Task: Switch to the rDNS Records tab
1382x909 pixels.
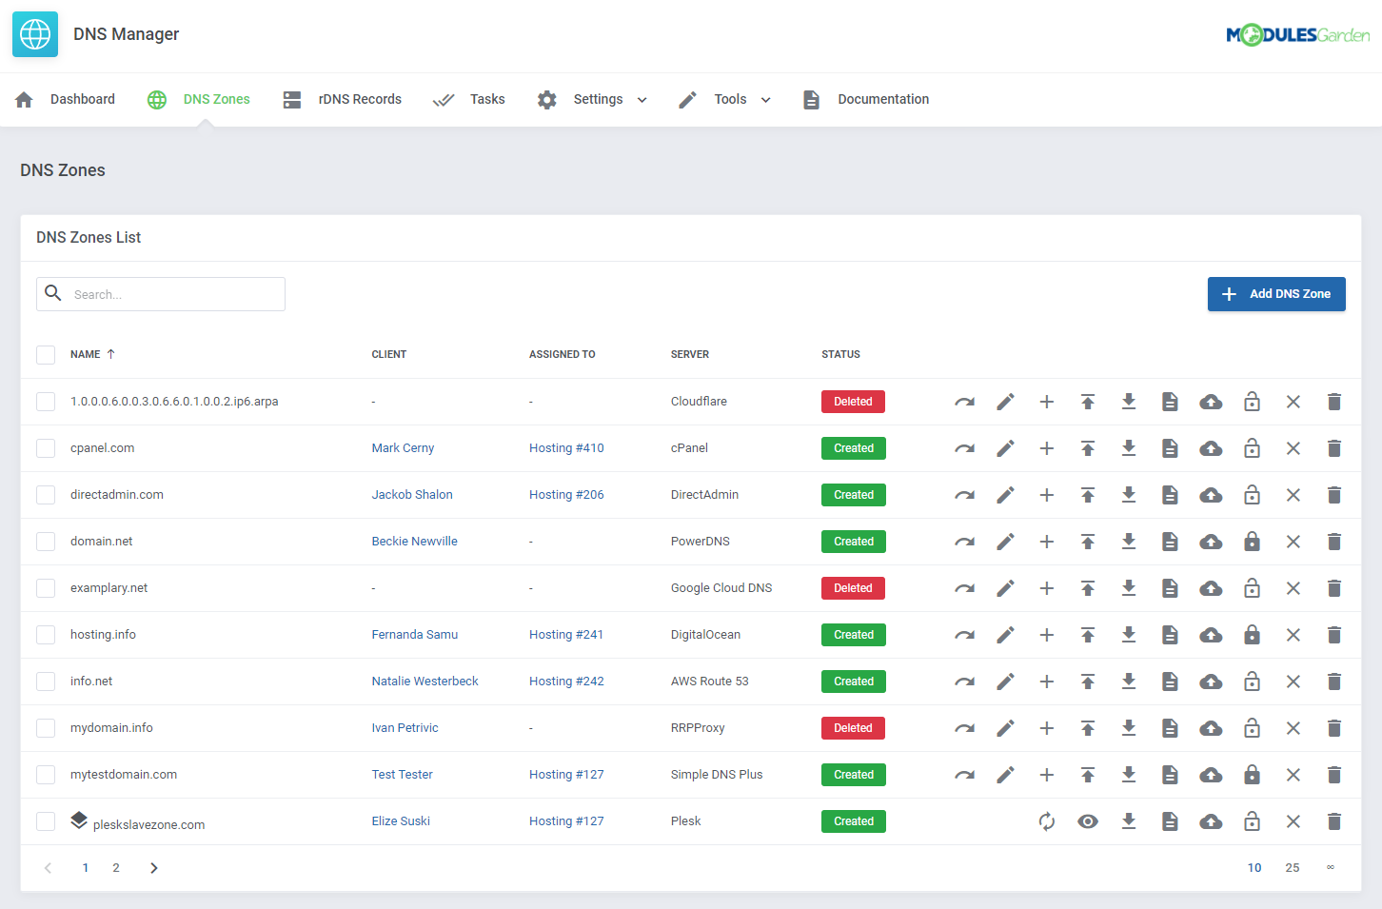Action: (360, 99)
